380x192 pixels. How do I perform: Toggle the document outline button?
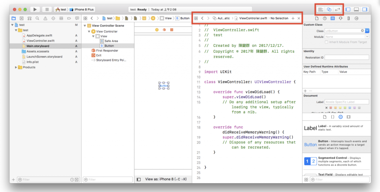tap(139, 180)
